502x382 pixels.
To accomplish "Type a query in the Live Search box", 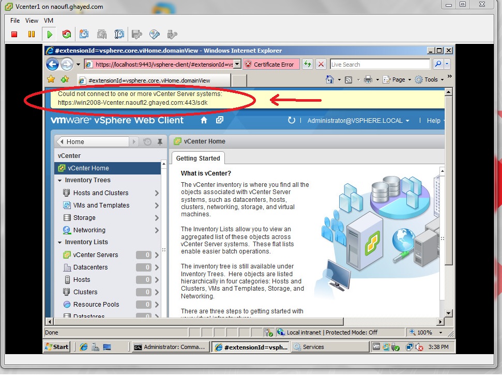I will pyautogui.click(x=378, y=63).
